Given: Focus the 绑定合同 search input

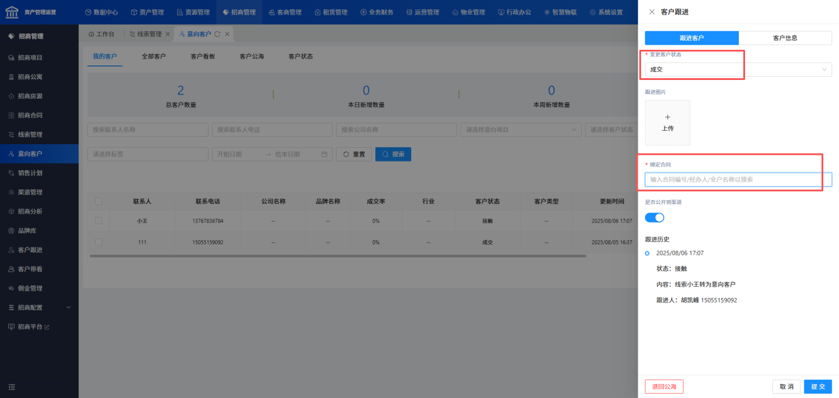Looking at the screenshot, I should pos(738,179).
